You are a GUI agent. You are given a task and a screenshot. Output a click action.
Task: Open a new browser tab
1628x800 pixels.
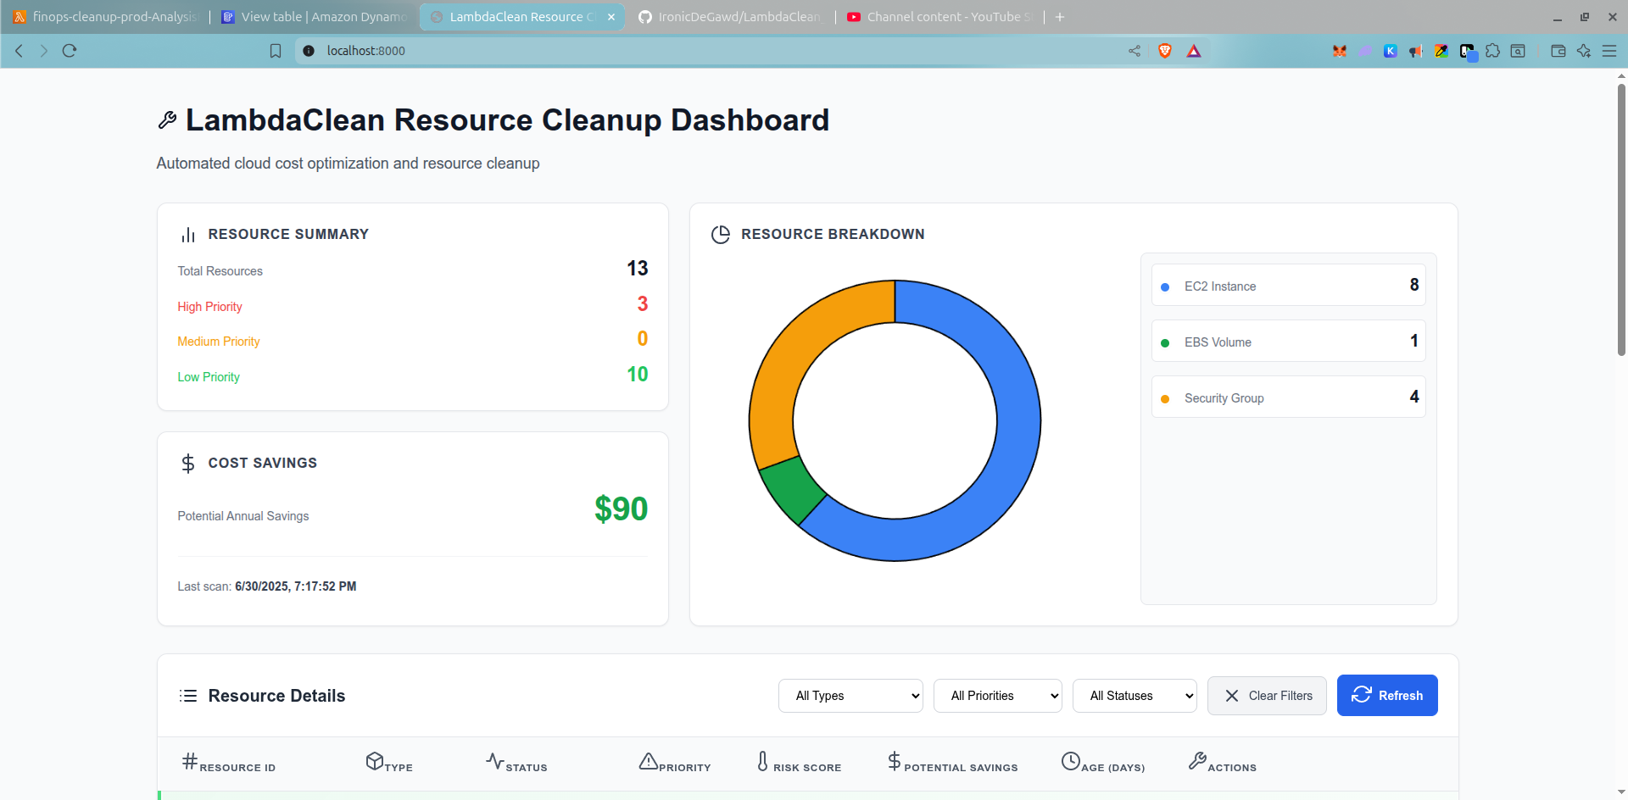pyautogui.click(x=1060, y=17)
